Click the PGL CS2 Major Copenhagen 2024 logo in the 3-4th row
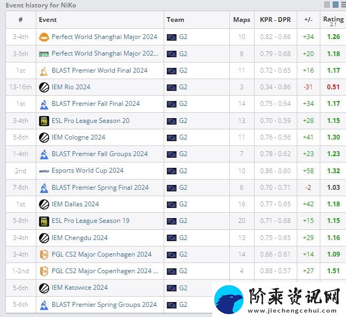The width and height of the screenshot is (346, 317). [44, 255]
